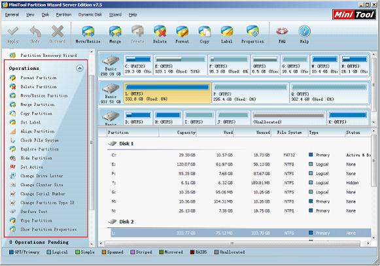Click the Surface Test operation icon

click(x=12, y=212)
